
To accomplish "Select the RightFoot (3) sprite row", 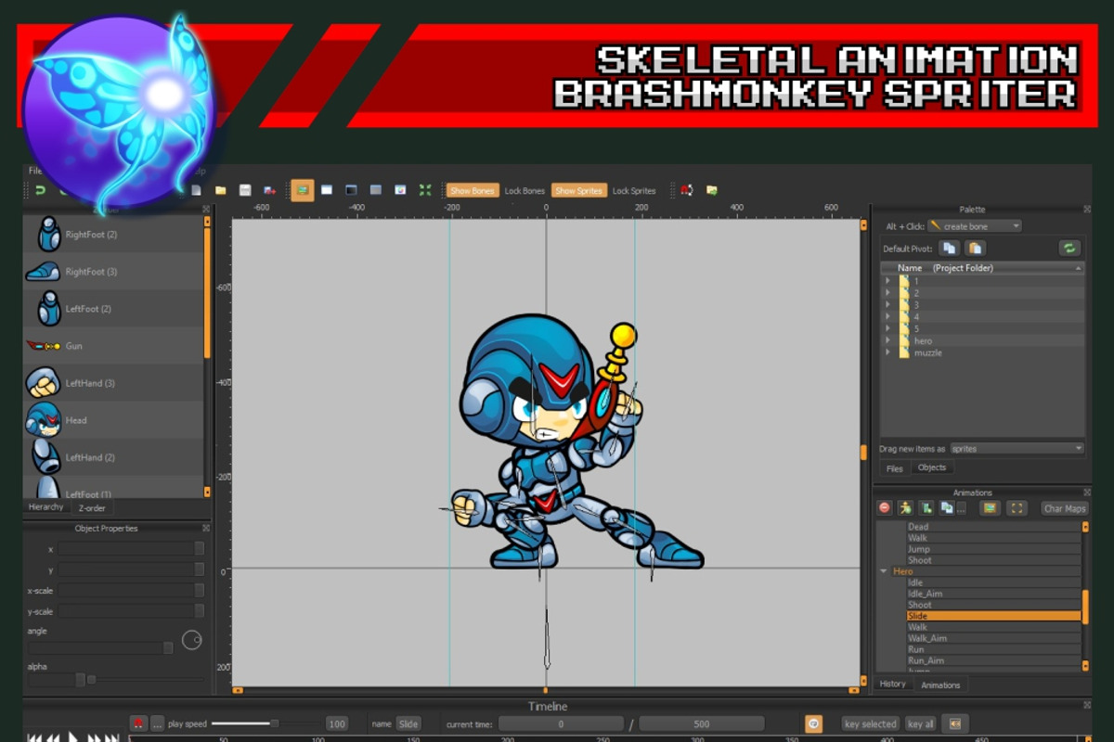I will tap(113, 272).
